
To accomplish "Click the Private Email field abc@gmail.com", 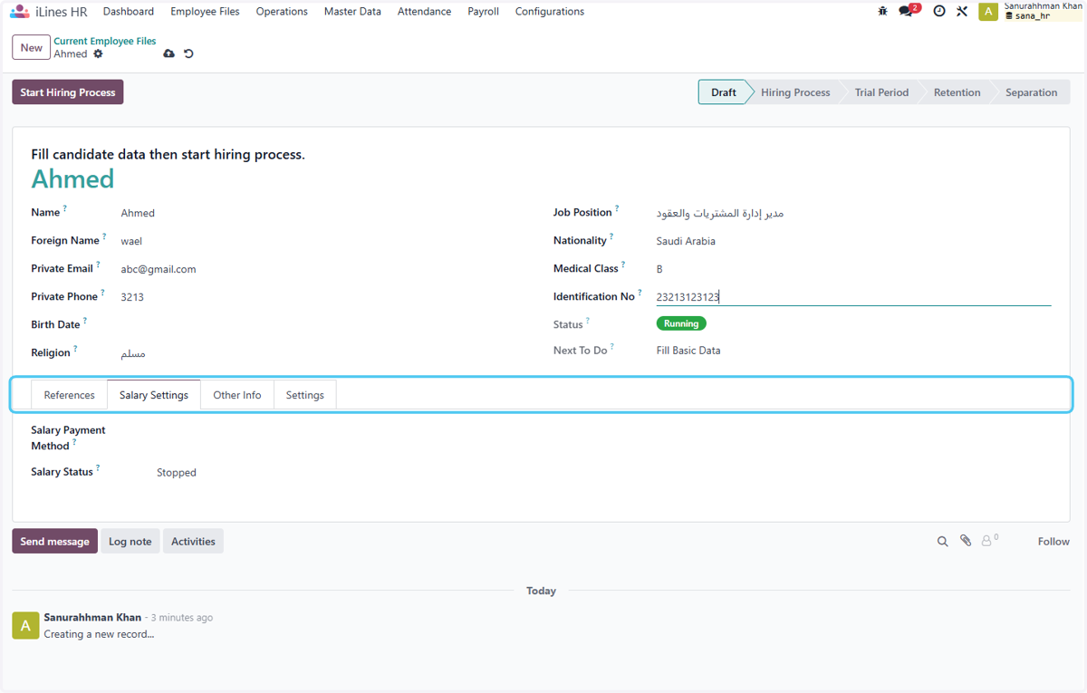I will click(326, 269).
